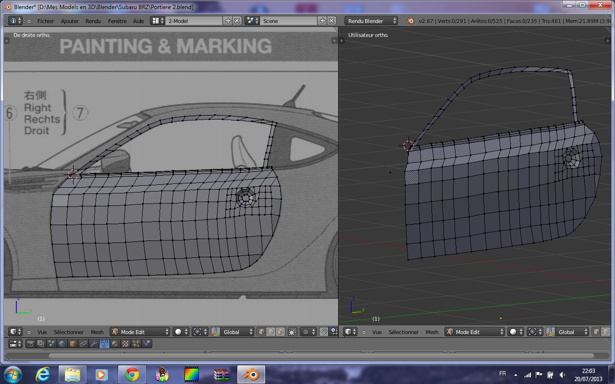Open the Fenêtre menu
Viewport: 615px width, 384px height.
117,21
